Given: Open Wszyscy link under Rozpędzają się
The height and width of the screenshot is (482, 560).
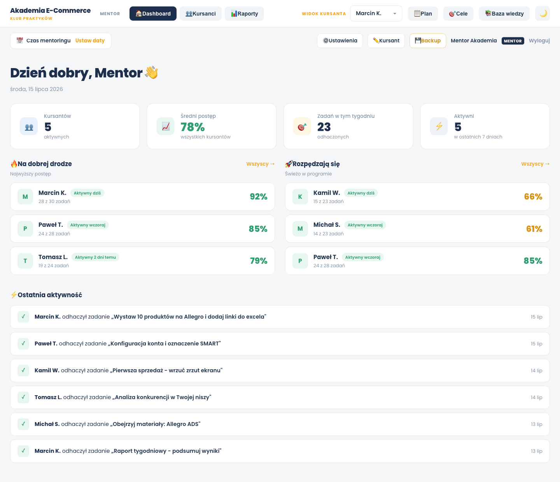Looking at the screenshot, I should (535, 164).
